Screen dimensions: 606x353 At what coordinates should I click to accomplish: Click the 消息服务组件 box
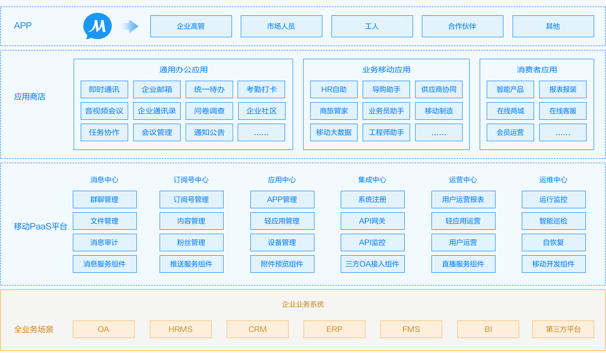coord(105,264)
